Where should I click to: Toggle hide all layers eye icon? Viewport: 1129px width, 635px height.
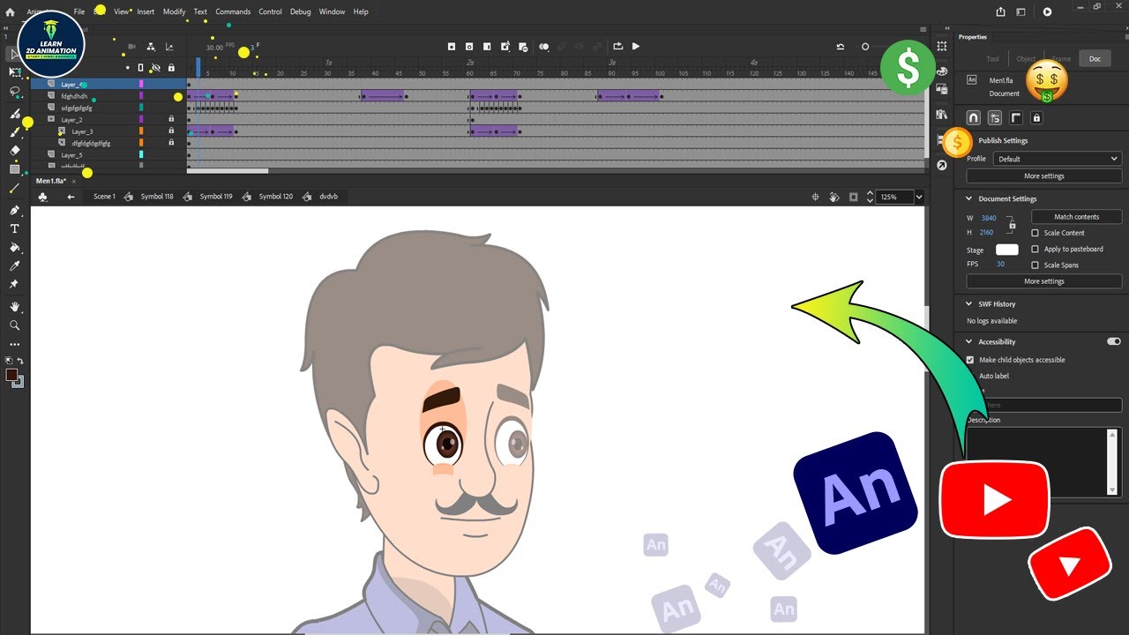pos(155,68)
